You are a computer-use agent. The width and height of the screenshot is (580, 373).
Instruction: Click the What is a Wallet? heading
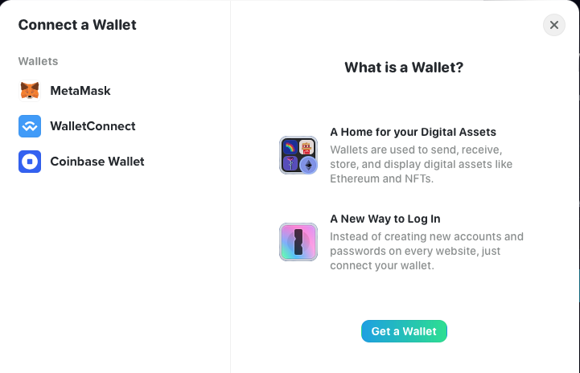[404, 68]
